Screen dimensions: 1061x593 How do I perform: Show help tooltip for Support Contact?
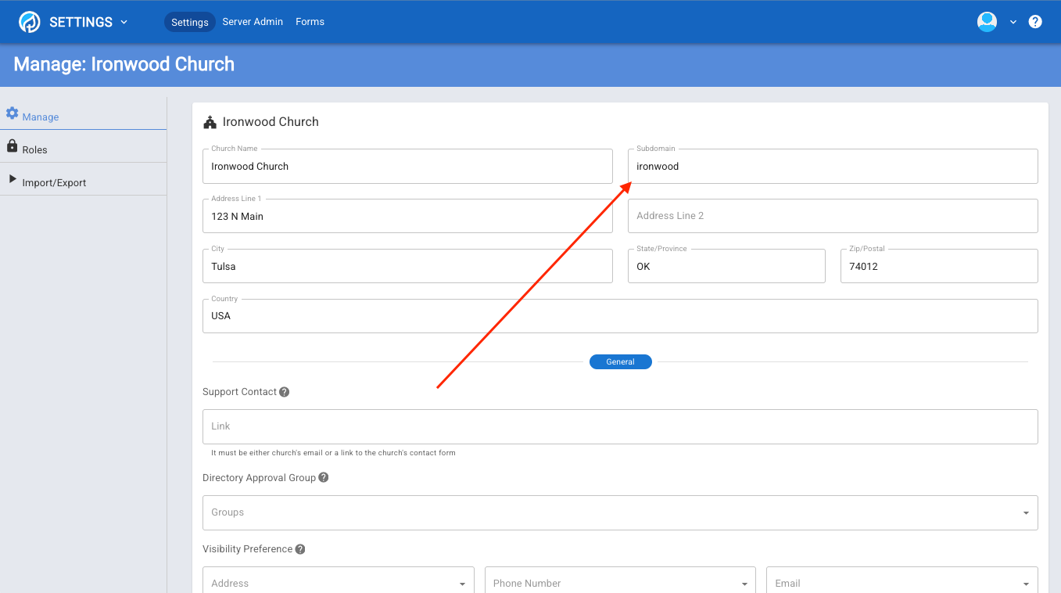click(285, 392)
